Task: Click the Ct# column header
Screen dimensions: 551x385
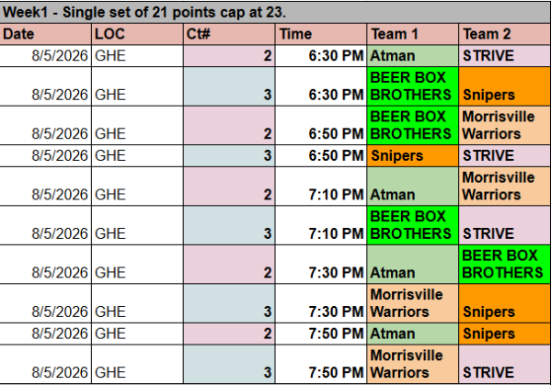Action: click(x=229, y=34)
